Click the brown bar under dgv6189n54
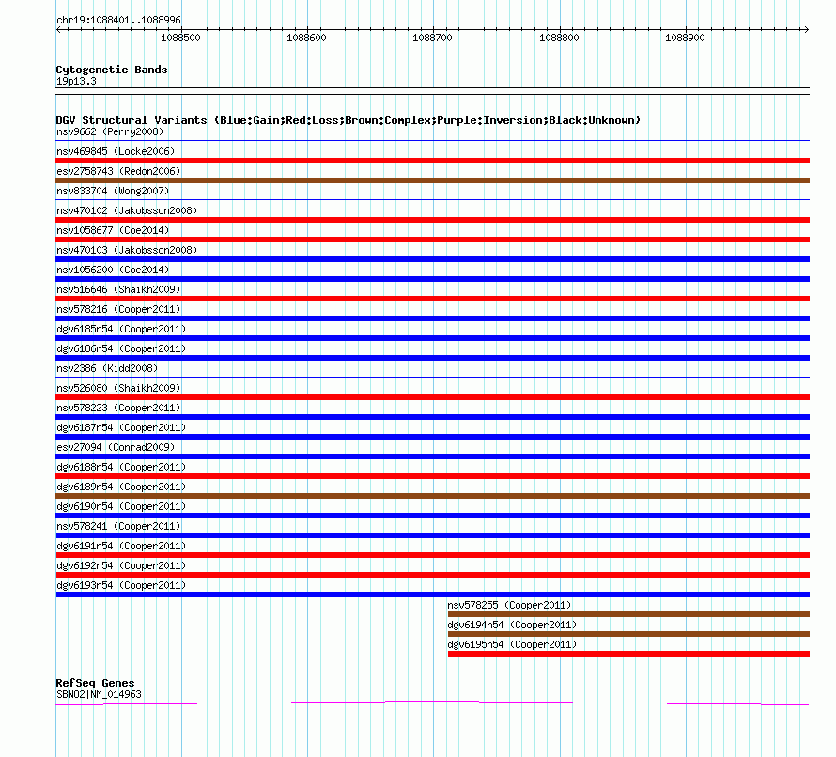The image size is (836, 757). [x=432, y=496]
